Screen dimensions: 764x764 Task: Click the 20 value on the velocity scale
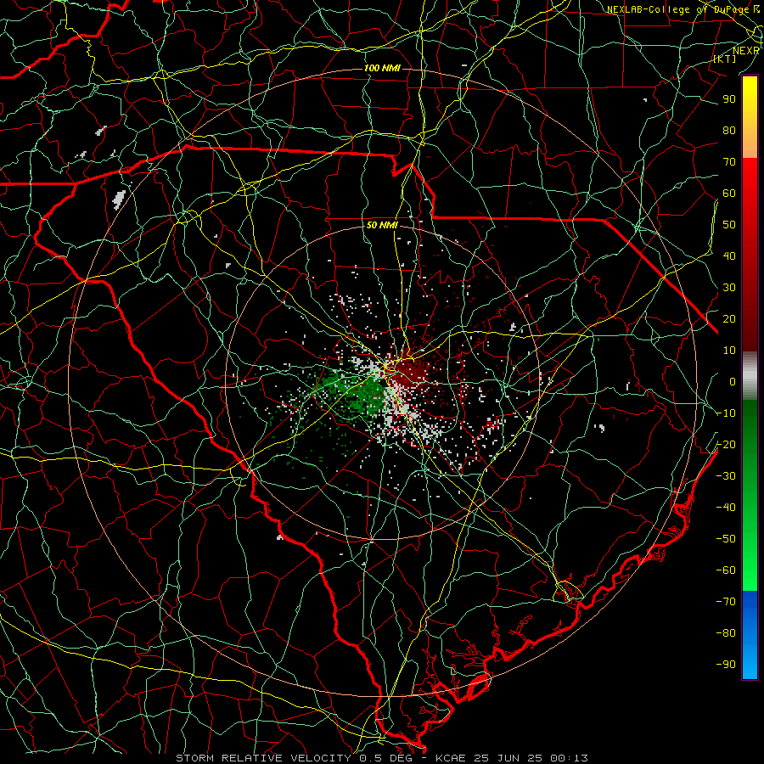click(x=729, y=319)
